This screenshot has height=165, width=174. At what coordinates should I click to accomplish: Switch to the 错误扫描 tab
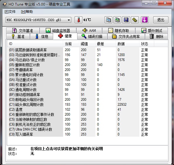pos(92,36)
